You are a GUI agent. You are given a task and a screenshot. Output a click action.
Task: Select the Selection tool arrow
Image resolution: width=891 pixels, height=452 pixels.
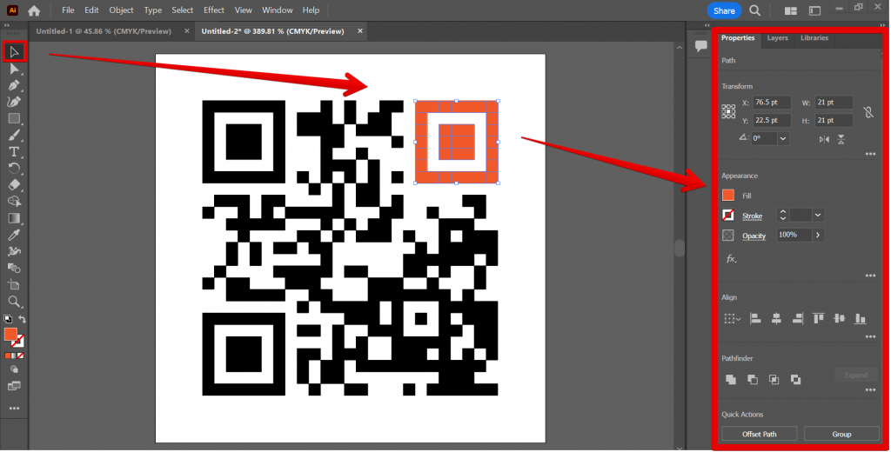click(x=14, y=52)
